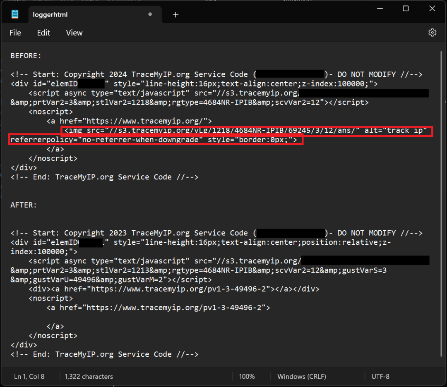
Task: Place cursor on the 'BEFORE:' line
Action: pos(26,56)
